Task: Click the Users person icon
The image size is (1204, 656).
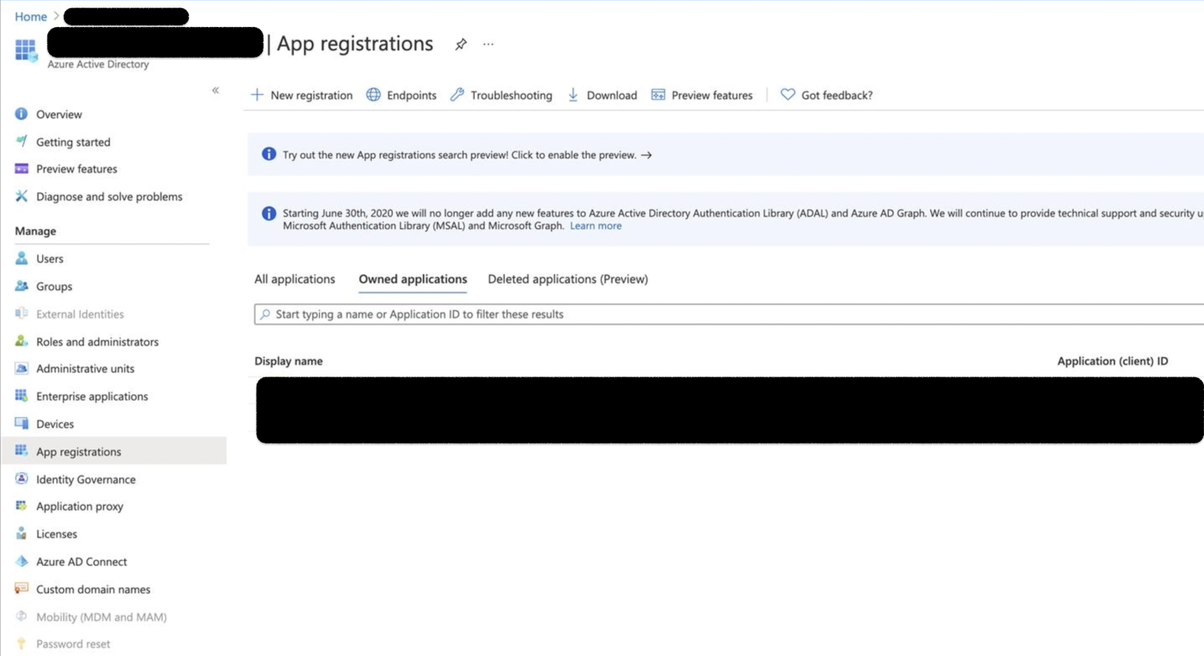Action: [21, 258]
